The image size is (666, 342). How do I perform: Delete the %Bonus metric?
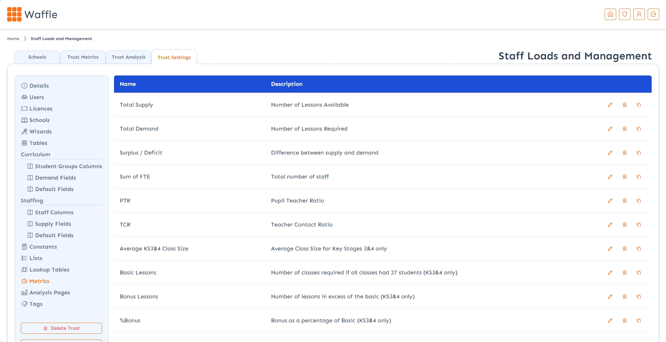(x=624, y=321)
